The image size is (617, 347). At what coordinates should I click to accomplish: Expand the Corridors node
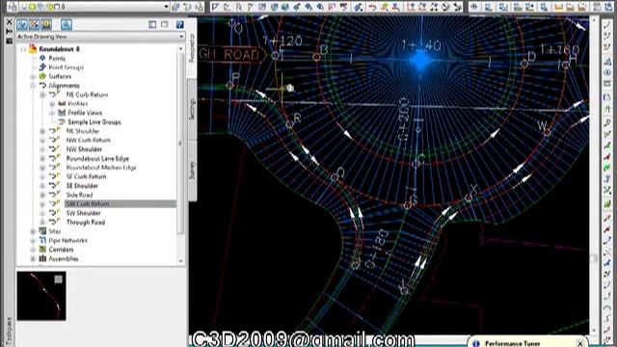click(33, 250)
